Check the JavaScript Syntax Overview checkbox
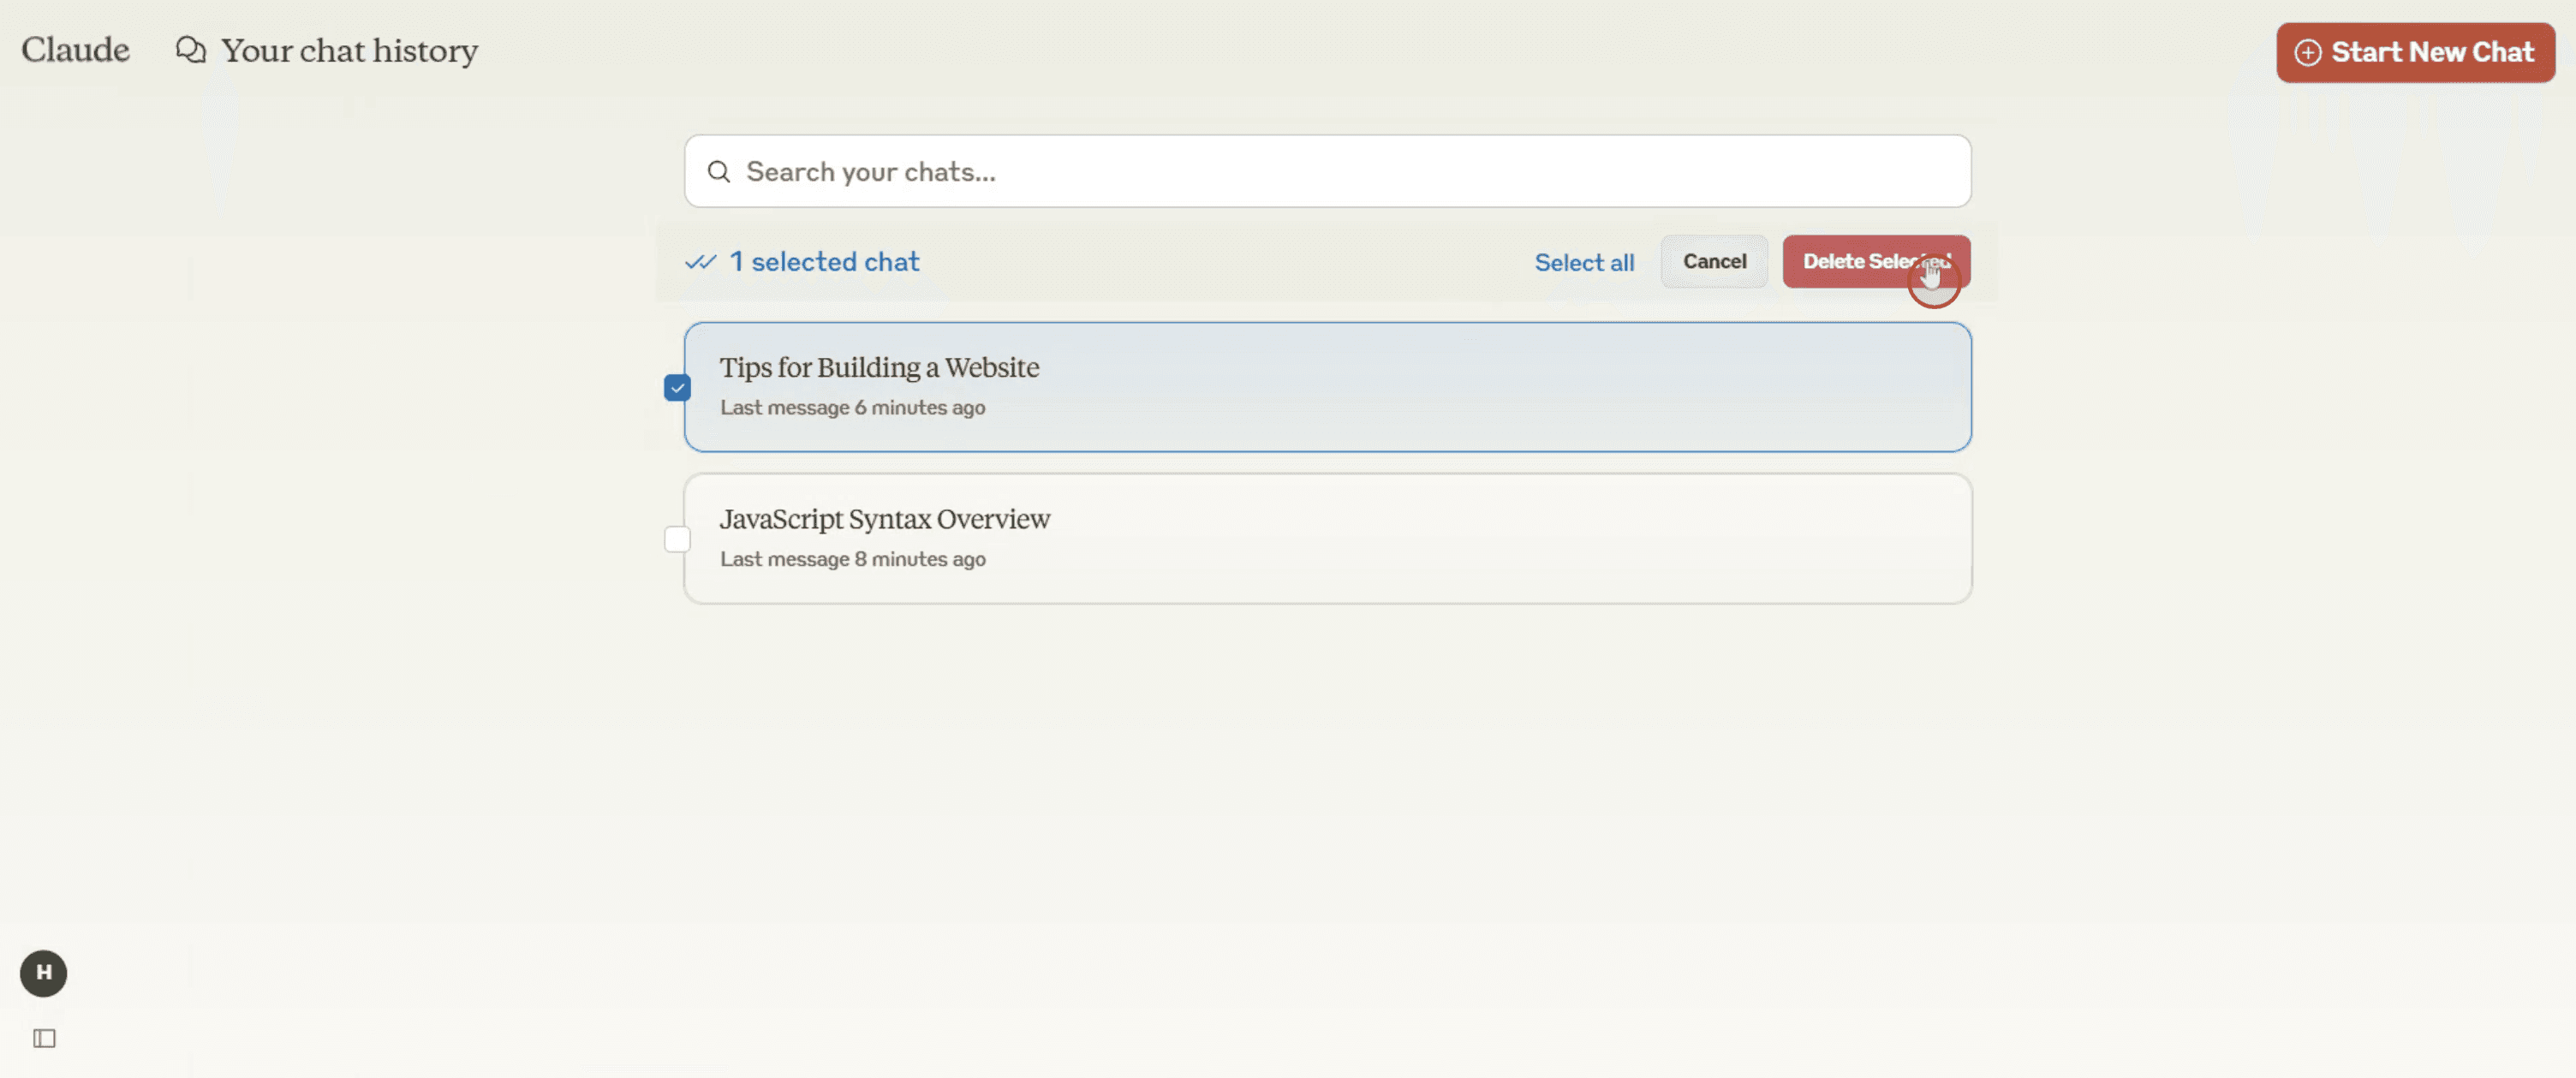The image size is (2576, 1078). (677, 539)
